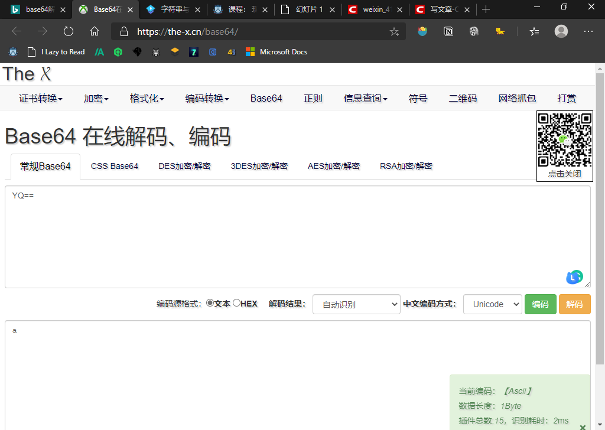Click the orange 解码 button

pos(574,304)
